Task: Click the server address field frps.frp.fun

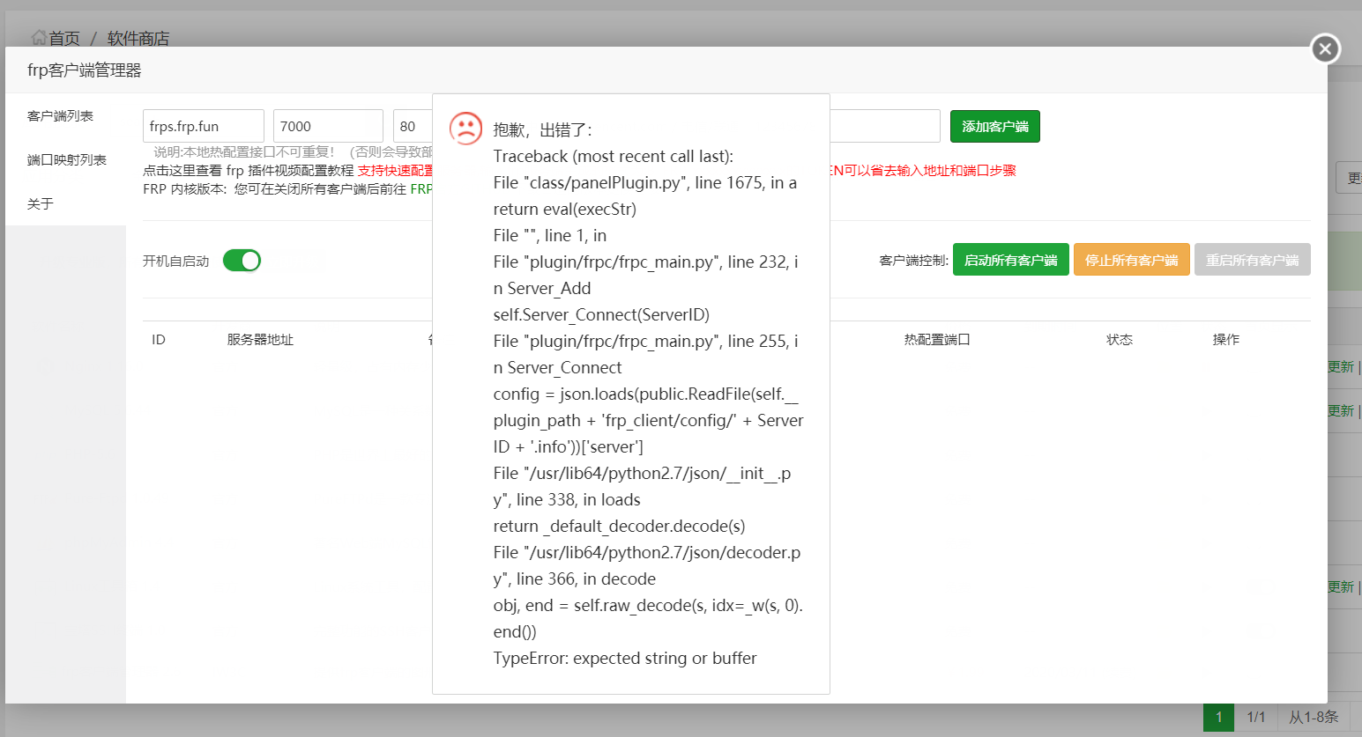Action: (203, 125)
